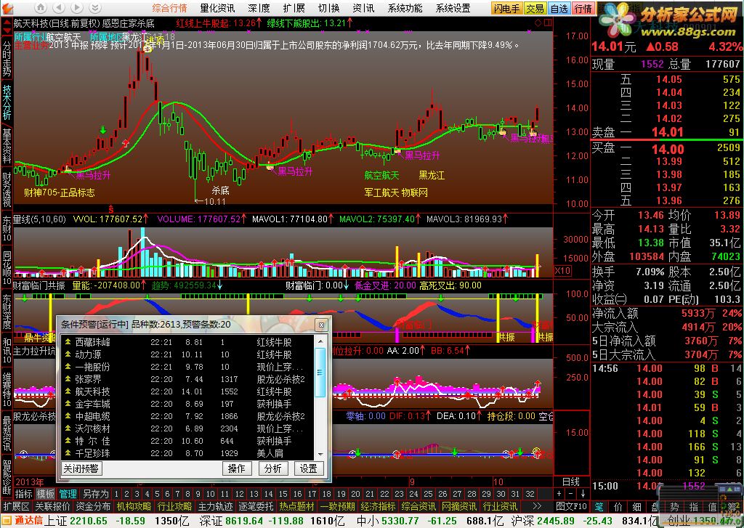Click the zoom-in plus below 日线
This screenshot has height=528, width=744.
pos(559,494)
